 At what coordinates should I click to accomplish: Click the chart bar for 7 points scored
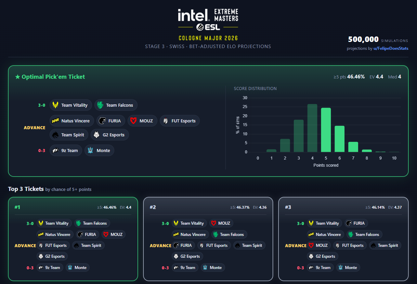coord(353,147)
